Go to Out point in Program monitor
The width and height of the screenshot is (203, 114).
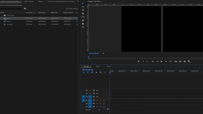(170, 61)
